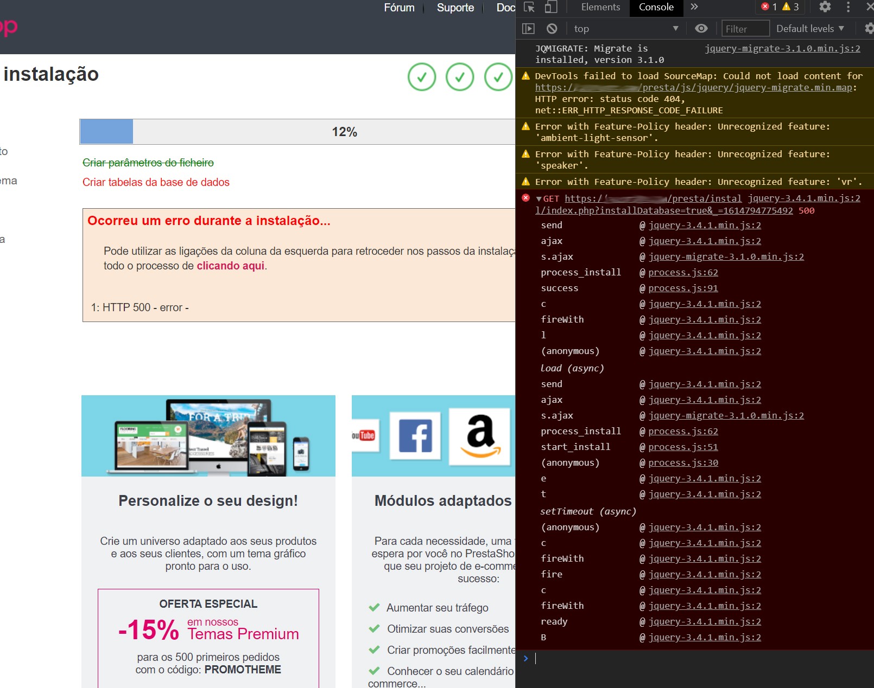The width and height of the screenshot is (874, 688).
Task: Select the inspect element cursor tool
Action: coord(529,8)
